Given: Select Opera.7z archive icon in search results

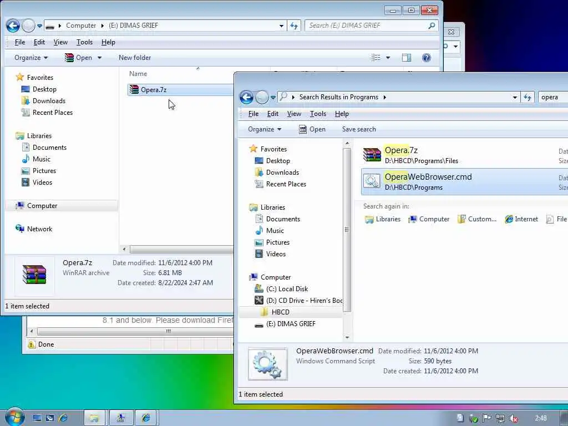Looking at the screenshot, I should (x=372, y=155).
